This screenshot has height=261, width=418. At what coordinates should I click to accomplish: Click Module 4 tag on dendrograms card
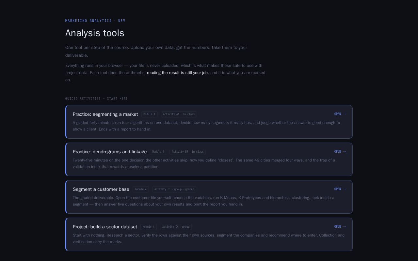(158, 152)
